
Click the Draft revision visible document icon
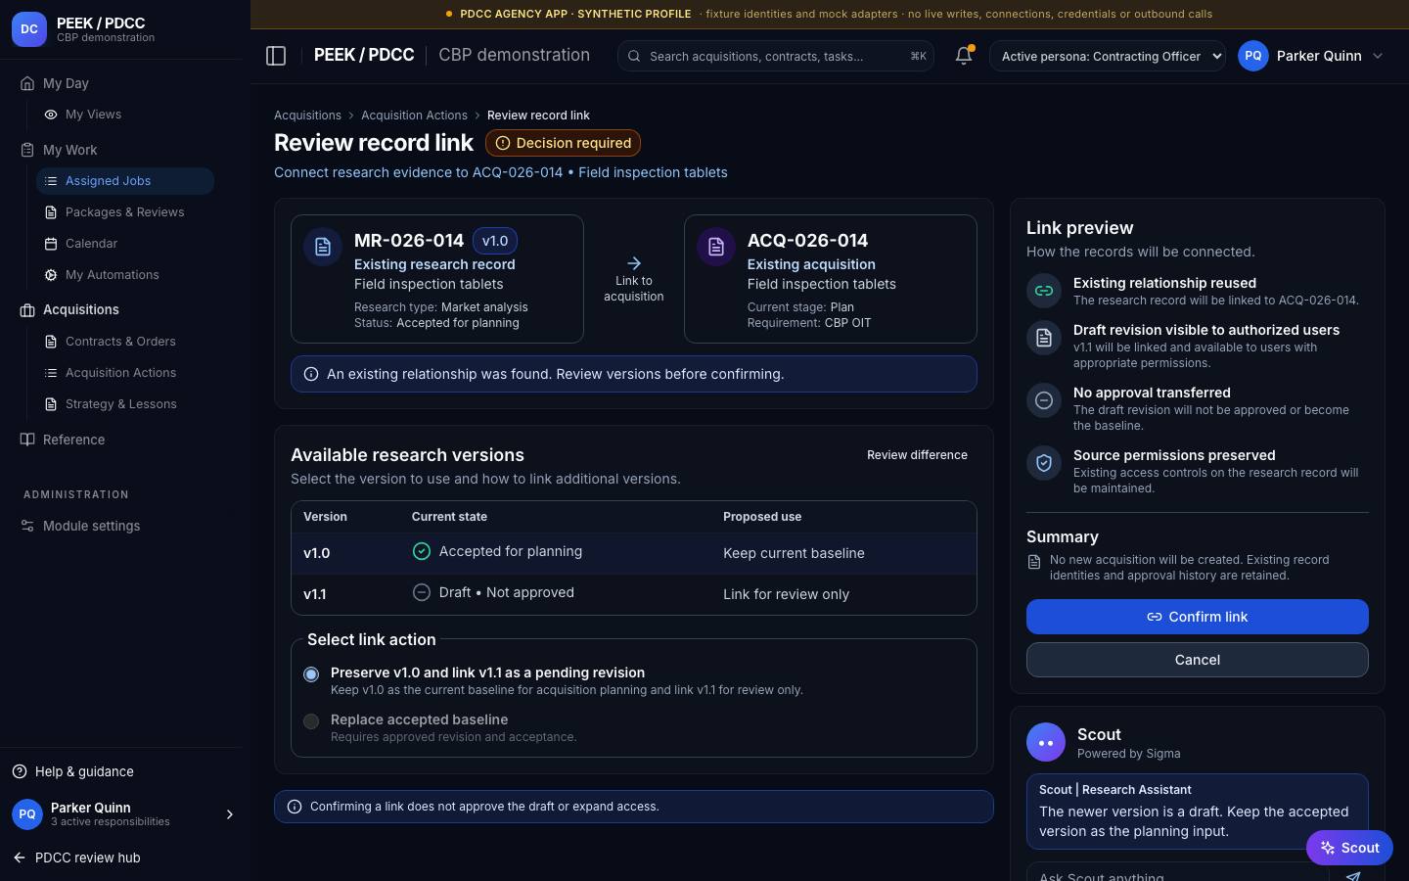click(x=1044, y=338)
